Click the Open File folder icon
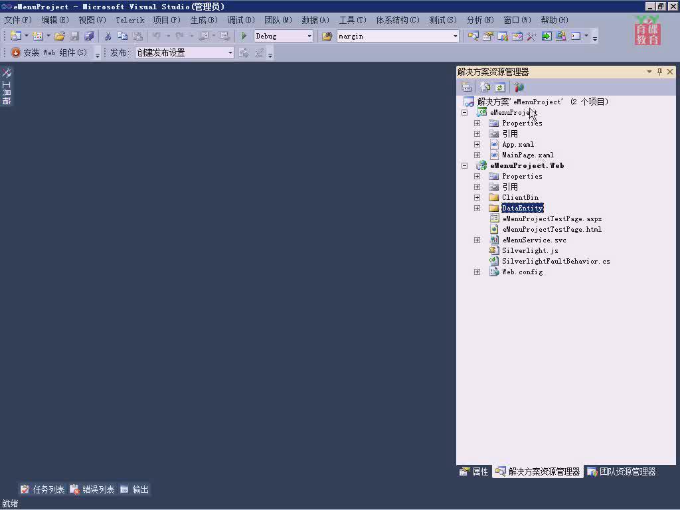Viewport: 680px width, 510px height. click(x=60, y=36)
